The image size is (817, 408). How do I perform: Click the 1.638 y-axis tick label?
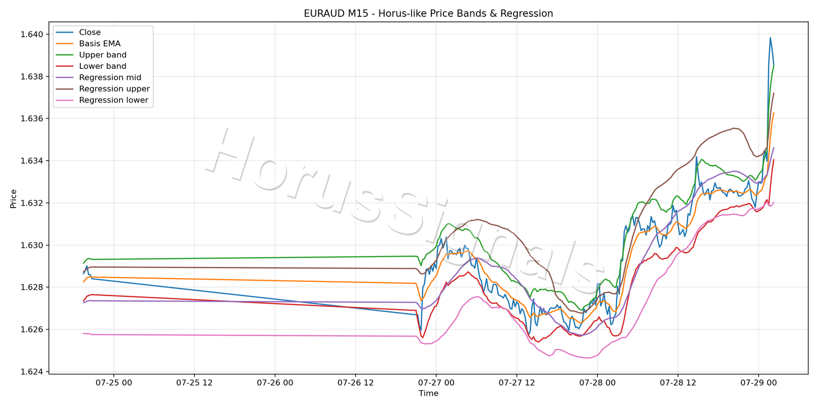coord(32,76)
